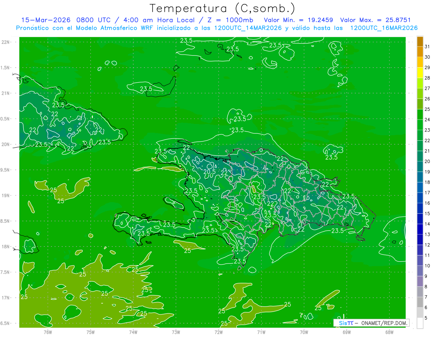Click the "9.5N" latitude axis label

pyautogui.click(x=6, y=170)
